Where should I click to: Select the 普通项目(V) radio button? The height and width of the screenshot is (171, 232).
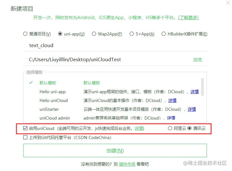tap(25, 34)
